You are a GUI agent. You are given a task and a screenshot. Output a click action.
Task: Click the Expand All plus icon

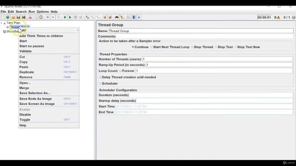(x=48, y=18)
